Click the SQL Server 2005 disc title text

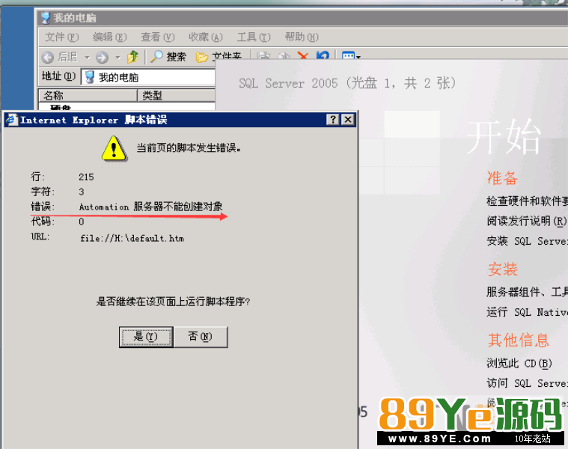point(347,83)
